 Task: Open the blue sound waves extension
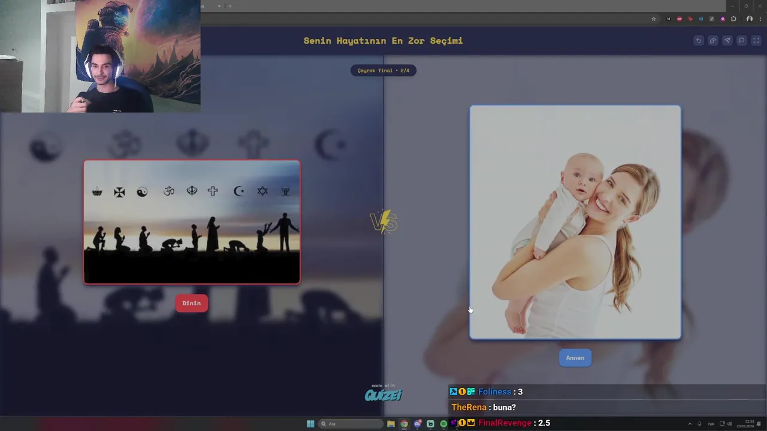click(701, 19)
